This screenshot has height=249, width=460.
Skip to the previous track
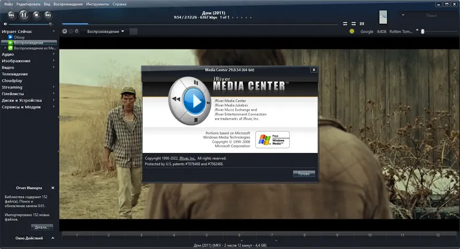point(11,15)
